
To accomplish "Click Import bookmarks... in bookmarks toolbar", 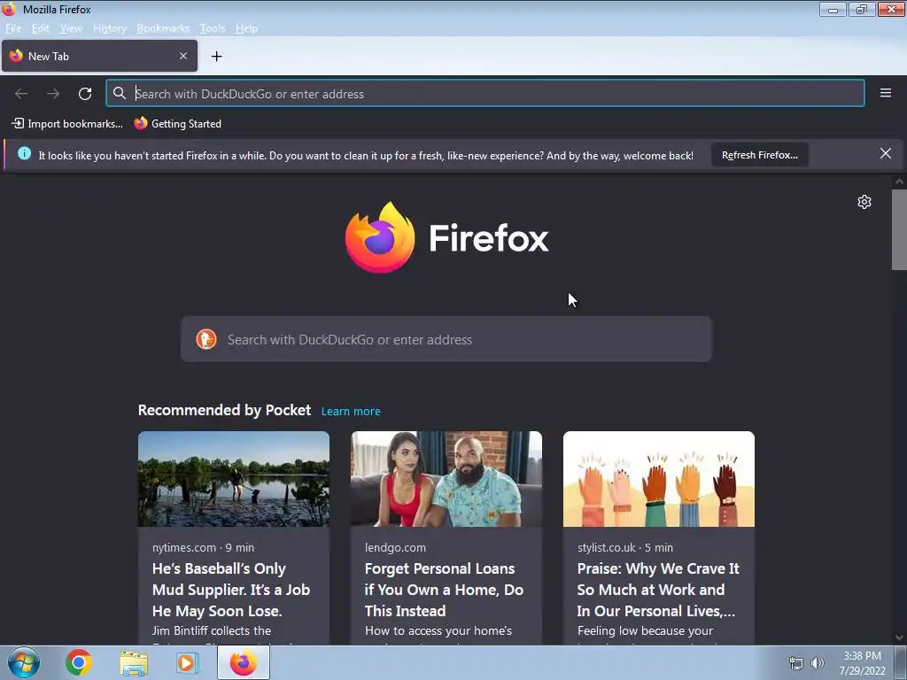I will point(67,123).
